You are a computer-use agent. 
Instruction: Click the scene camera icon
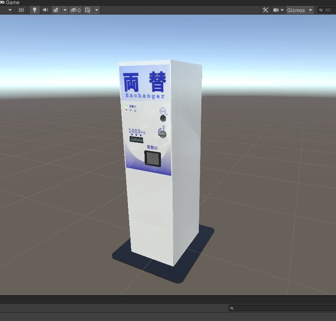point(276,10)
